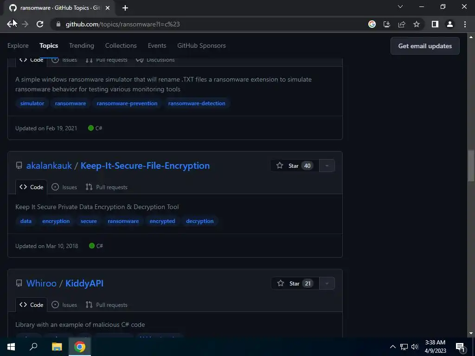Go to Trending page

coord(82,45)
